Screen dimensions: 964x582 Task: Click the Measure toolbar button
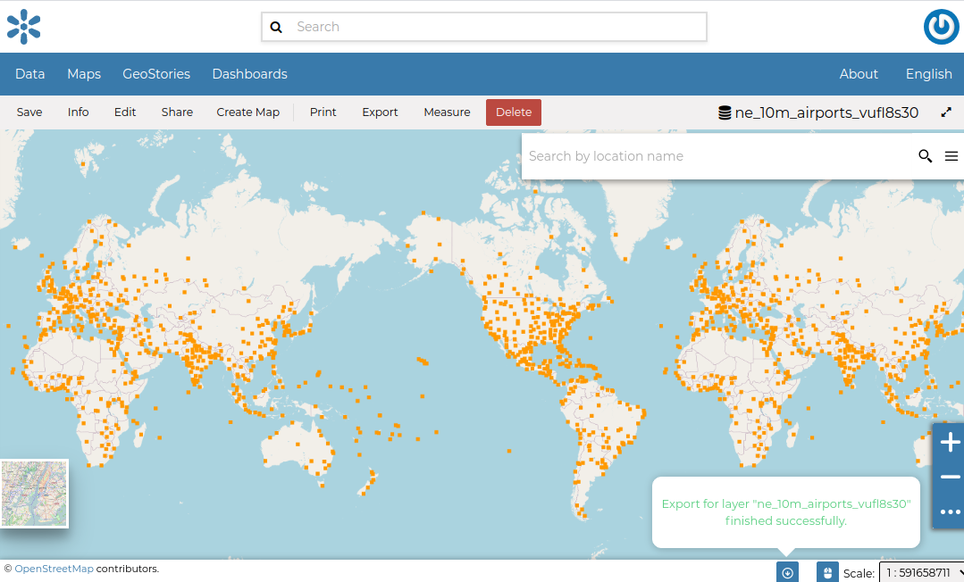click(x=447, y=112)
